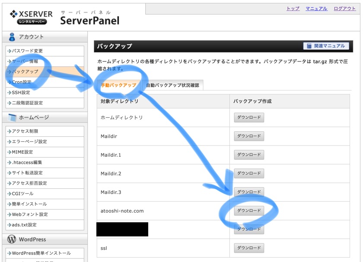
Task: Go to トップ link
Action: click(293, 9)
